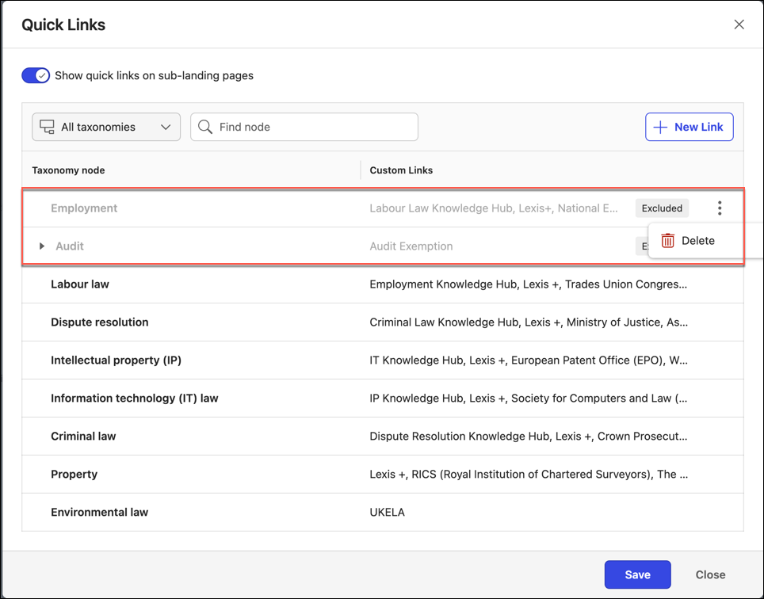Screen dimensions: 764x599
Task: Click the Intellectual property (IP) row
Action: 116,361
